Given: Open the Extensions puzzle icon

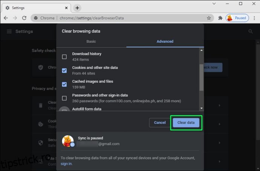Looking at the screenshot, I should click(x=220, y=18).
